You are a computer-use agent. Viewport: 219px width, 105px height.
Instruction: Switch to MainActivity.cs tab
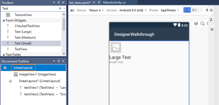click(x=114, y=2)
